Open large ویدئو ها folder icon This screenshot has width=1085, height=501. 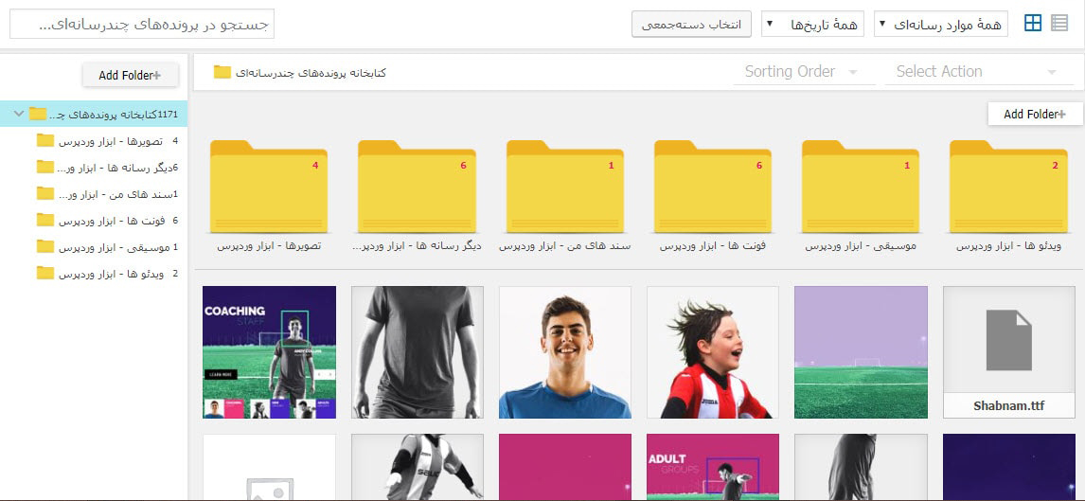point(1009,187)
